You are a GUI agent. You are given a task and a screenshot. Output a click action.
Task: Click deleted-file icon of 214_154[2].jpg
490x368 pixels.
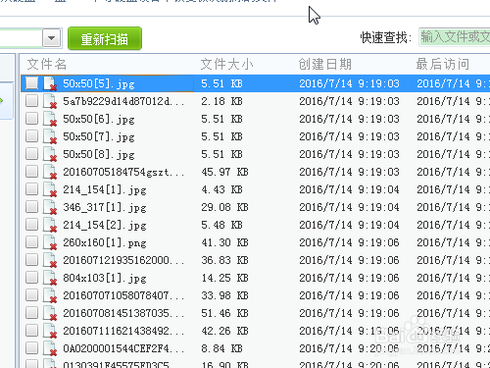point(50,225)
